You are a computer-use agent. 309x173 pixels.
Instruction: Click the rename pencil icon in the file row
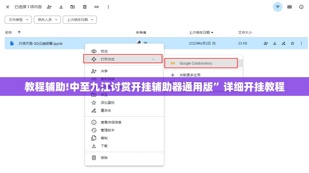pos(284,43)
